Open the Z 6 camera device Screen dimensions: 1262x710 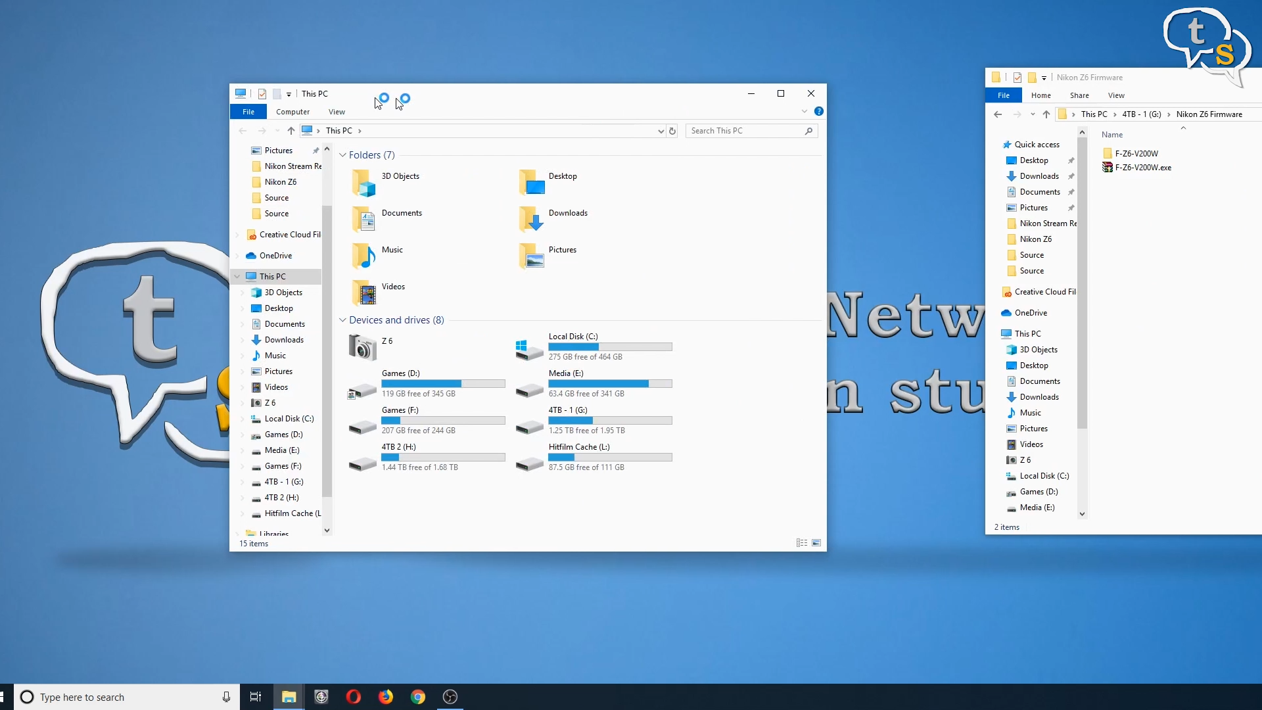362,347
